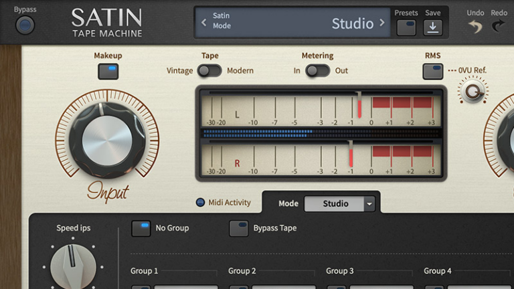This screenshot has height=289, width=514.
Task: Click the Satin Mode text in display
Action: [222, 21]
